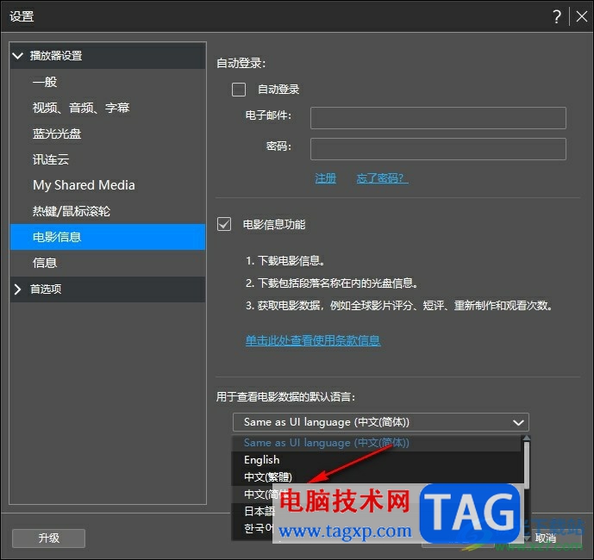Close the settings dialog
Image resolution: width=594 pixels, height=560 pixels.
coord(581,16)
